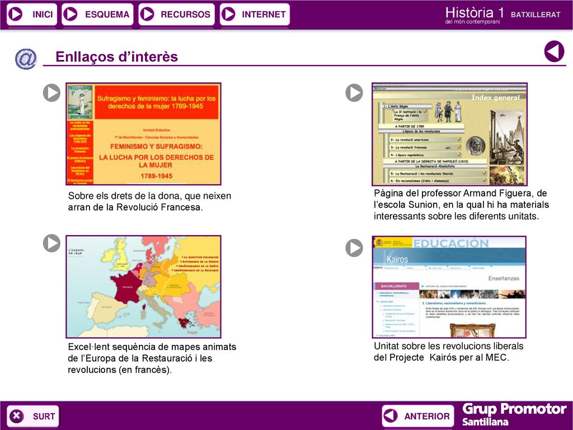Open the Kairos Educación website thumbnail
573x430 pixels.
pyautogui.click(x=449, y=287)
